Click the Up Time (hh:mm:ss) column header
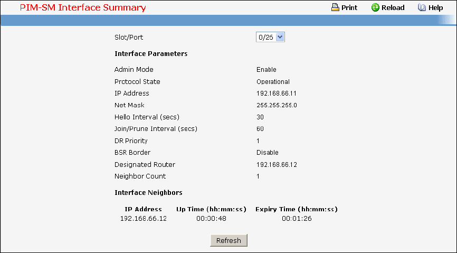The height and width of the screenshot is (253, 457). pos(211,209)
